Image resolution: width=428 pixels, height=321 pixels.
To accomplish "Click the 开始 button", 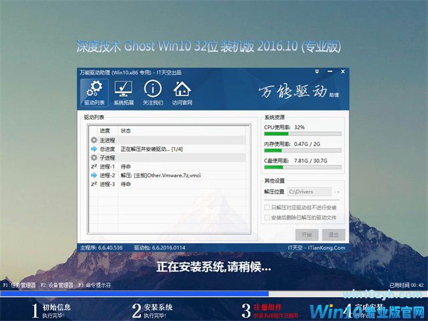I will pos(307,235).
